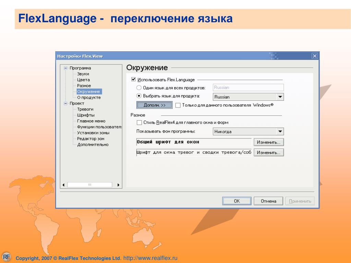Click the Общий шрифт для окон field
The image size is (351, 263).
point(194,142)
